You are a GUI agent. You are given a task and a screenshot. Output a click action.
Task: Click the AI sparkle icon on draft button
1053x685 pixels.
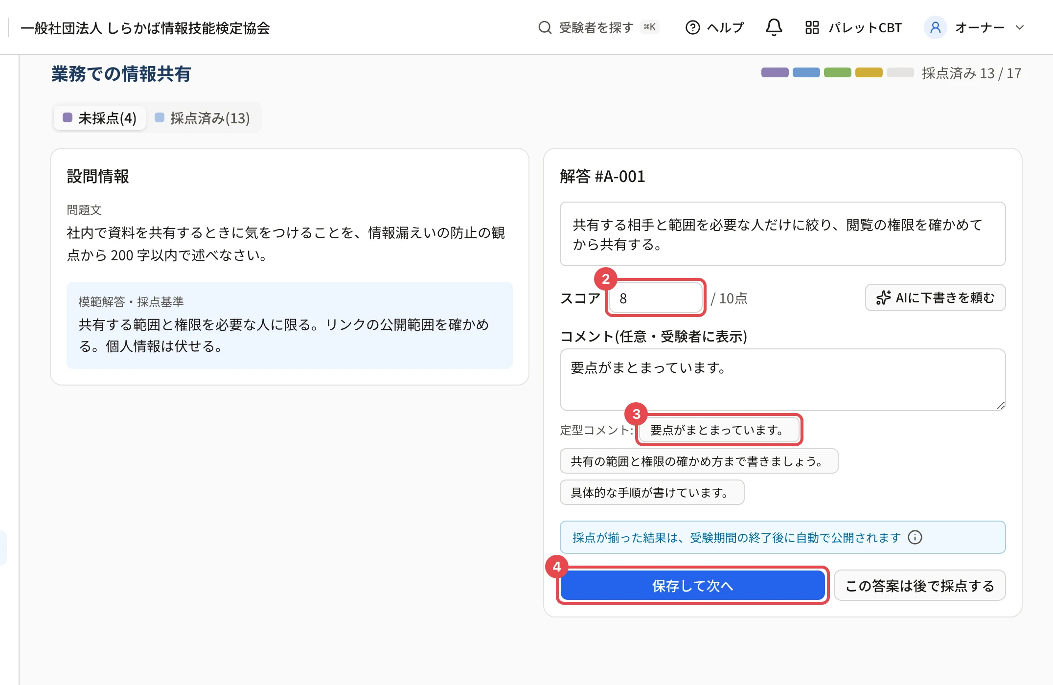coord(883,297)
